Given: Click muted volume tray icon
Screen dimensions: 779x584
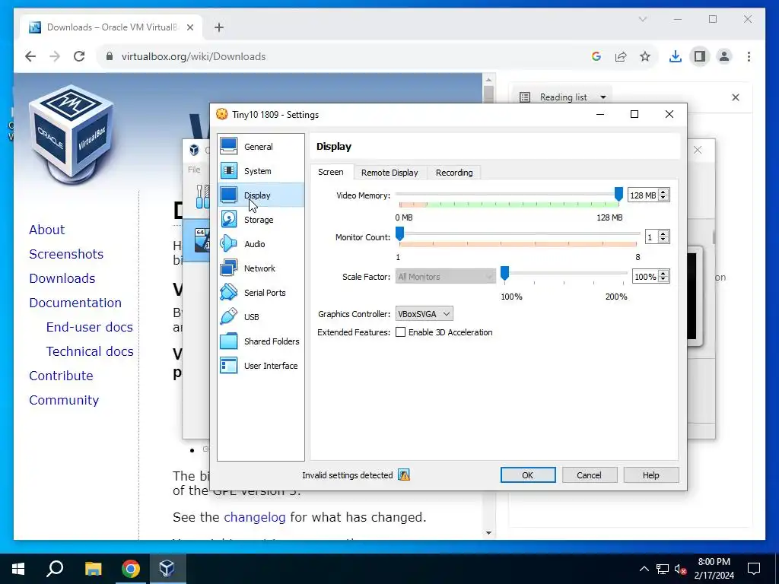Looking at the screenshot, I should (x=680, y=569).
